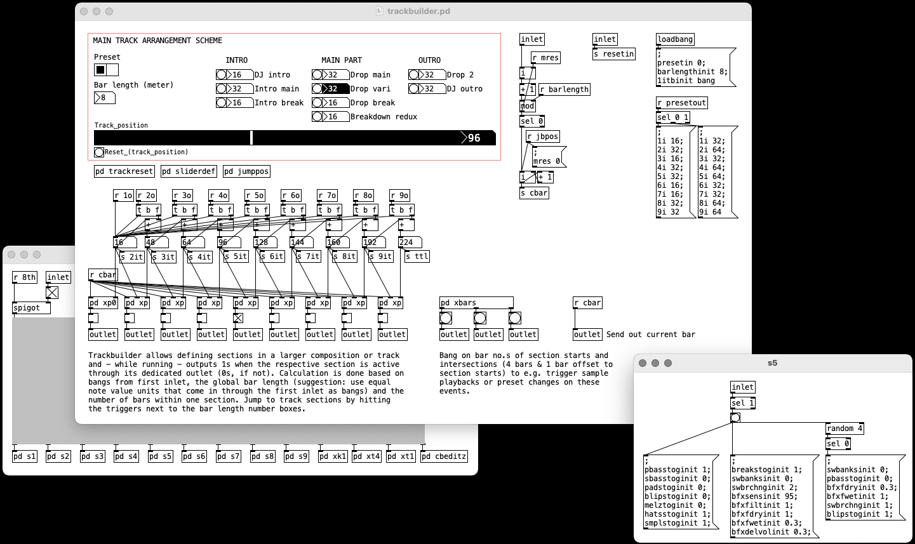Open pd xt4 in the back window
This screenshot has width=915, height=544.
367,456
